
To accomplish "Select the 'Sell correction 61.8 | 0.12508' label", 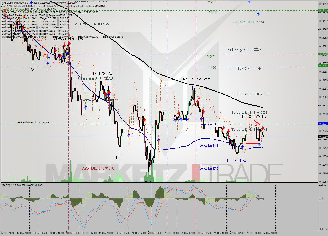I will 249,113.
